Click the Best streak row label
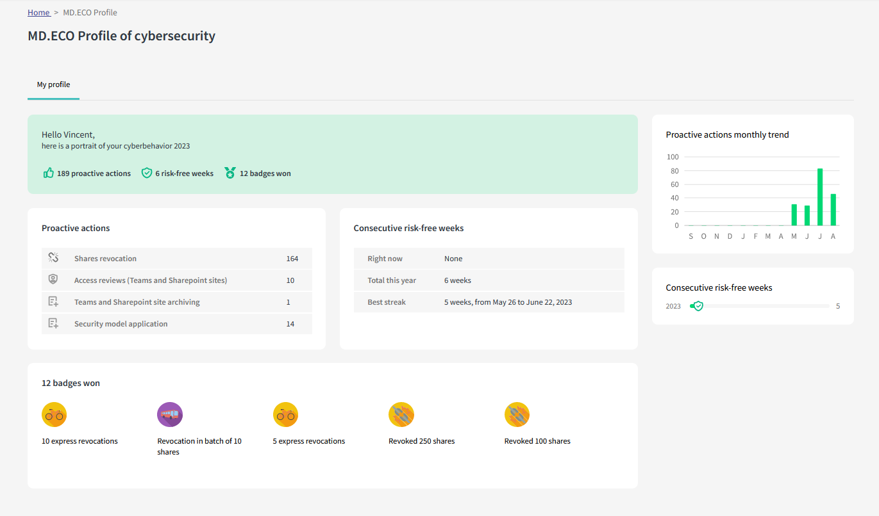Screen dimensions: 879x516 pos(387,302)
